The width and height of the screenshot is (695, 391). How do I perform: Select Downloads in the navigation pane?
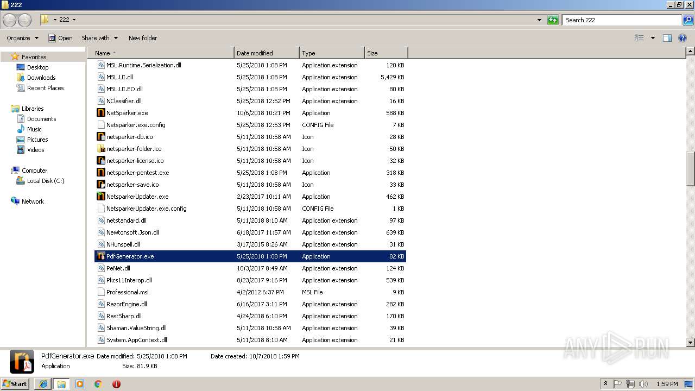tap(41, 78)
